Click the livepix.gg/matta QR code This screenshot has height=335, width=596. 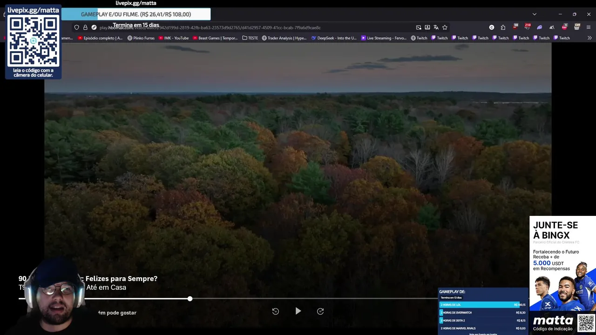point(33,41)
